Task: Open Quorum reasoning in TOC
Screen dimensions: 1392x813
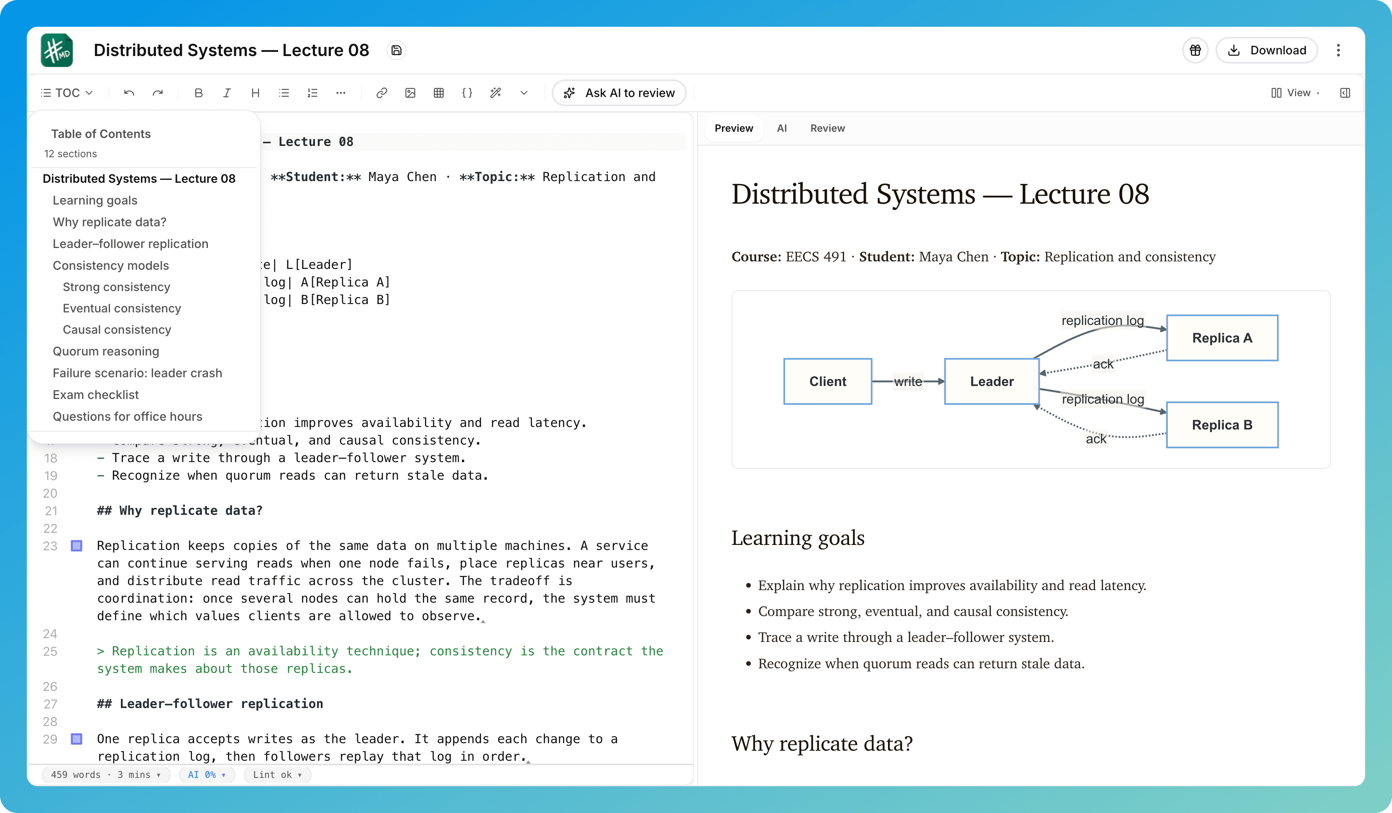Action: click(x=106, y=351)
